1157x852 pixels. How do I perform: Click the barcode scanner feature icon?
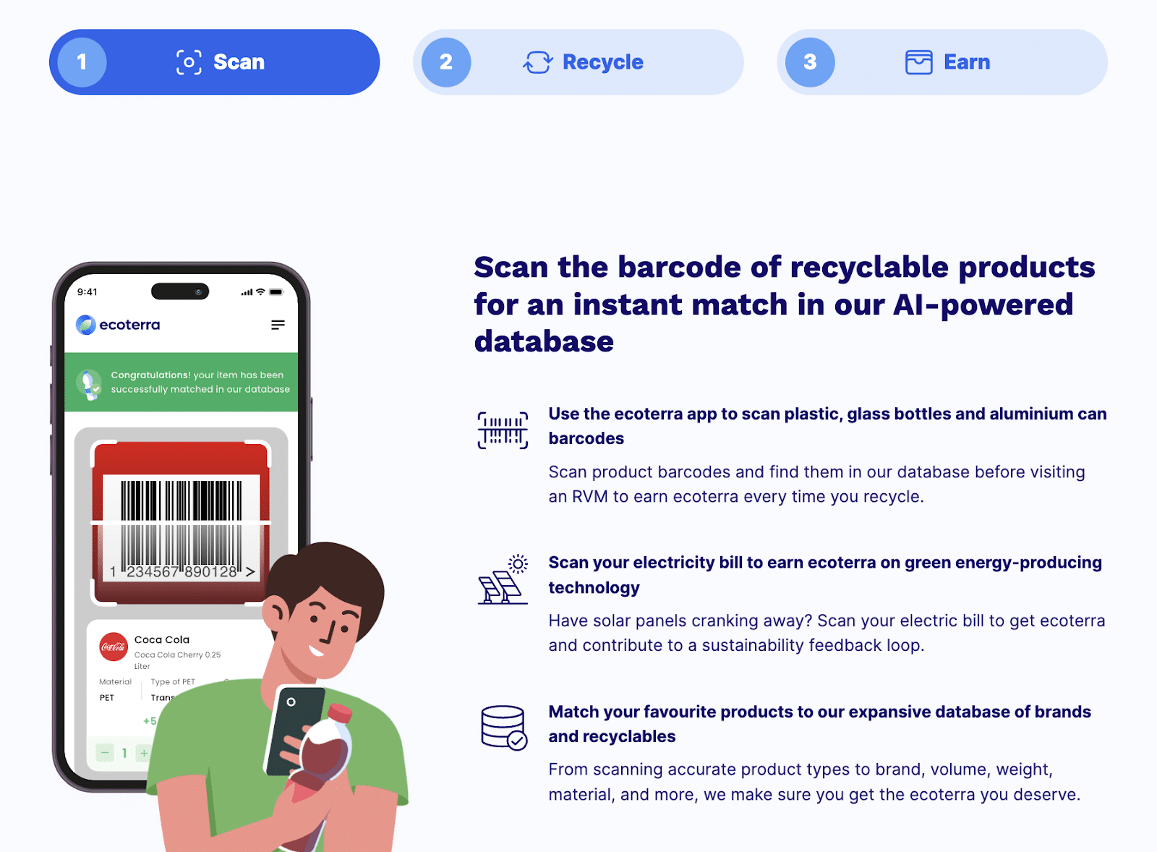[x=503, y=430]
